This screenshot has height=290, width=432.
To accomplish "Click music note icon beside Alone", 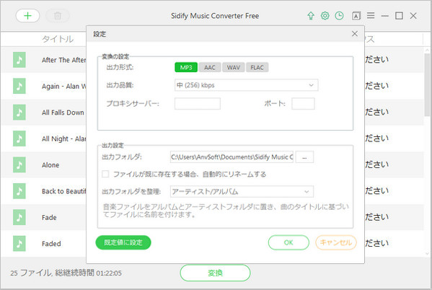I will click(x=19, y=164).
